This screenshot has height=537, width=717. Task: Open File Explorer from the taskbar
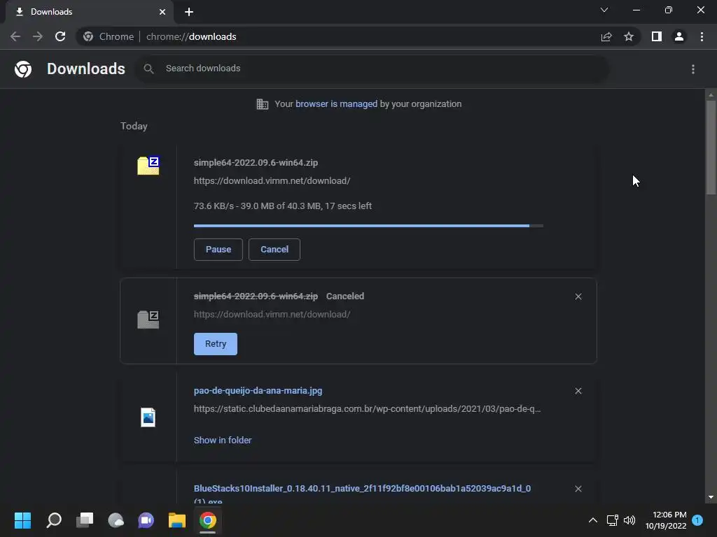(177, 520)
